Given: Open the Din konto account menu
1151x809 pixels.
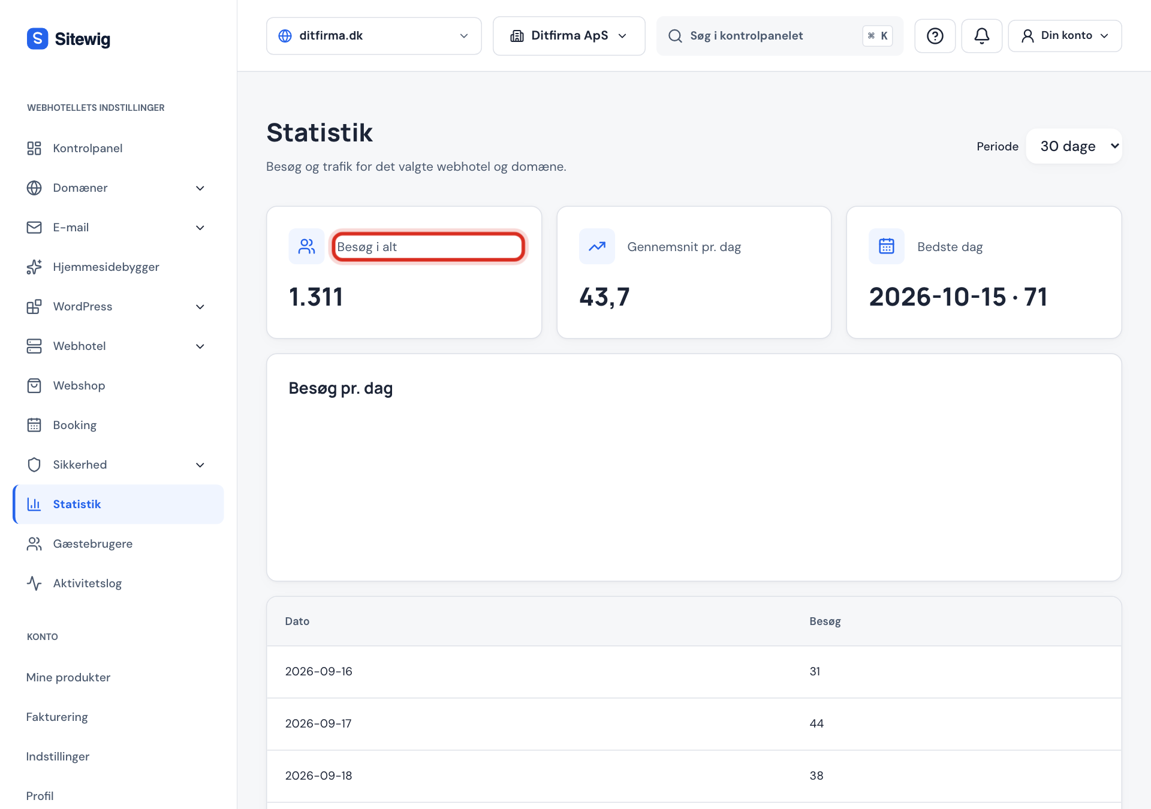Looking at the screenshot, I should pyautogui.click(x=1065, y=36).
